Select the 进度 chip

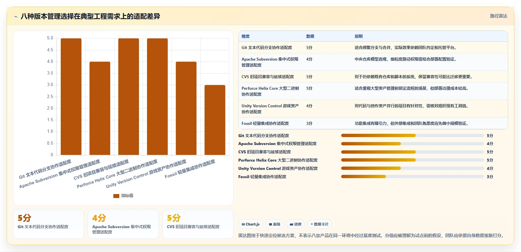[x=295, y=224]
